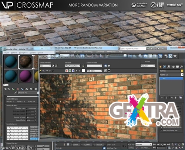This screenshot has width=185, height=150.
Task: Clear the rendered image with the X icon
Action: pos(53,71)
